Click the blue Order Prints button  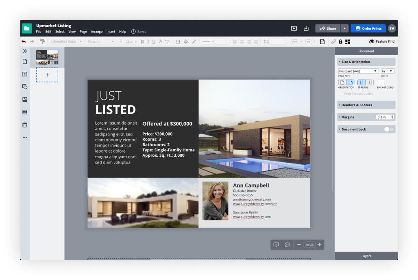(368, 28)
